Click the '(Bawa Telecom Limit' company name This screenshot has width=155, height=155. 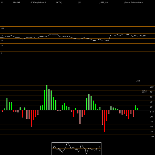coord(133,2)
